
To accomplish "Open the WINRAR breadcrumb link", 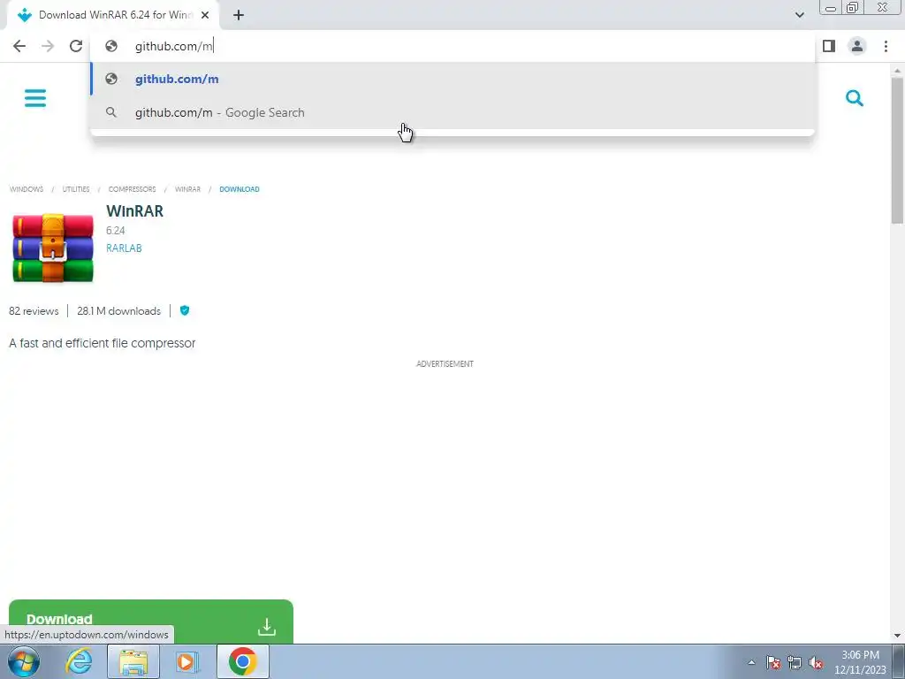I will [x=187, y=189].
